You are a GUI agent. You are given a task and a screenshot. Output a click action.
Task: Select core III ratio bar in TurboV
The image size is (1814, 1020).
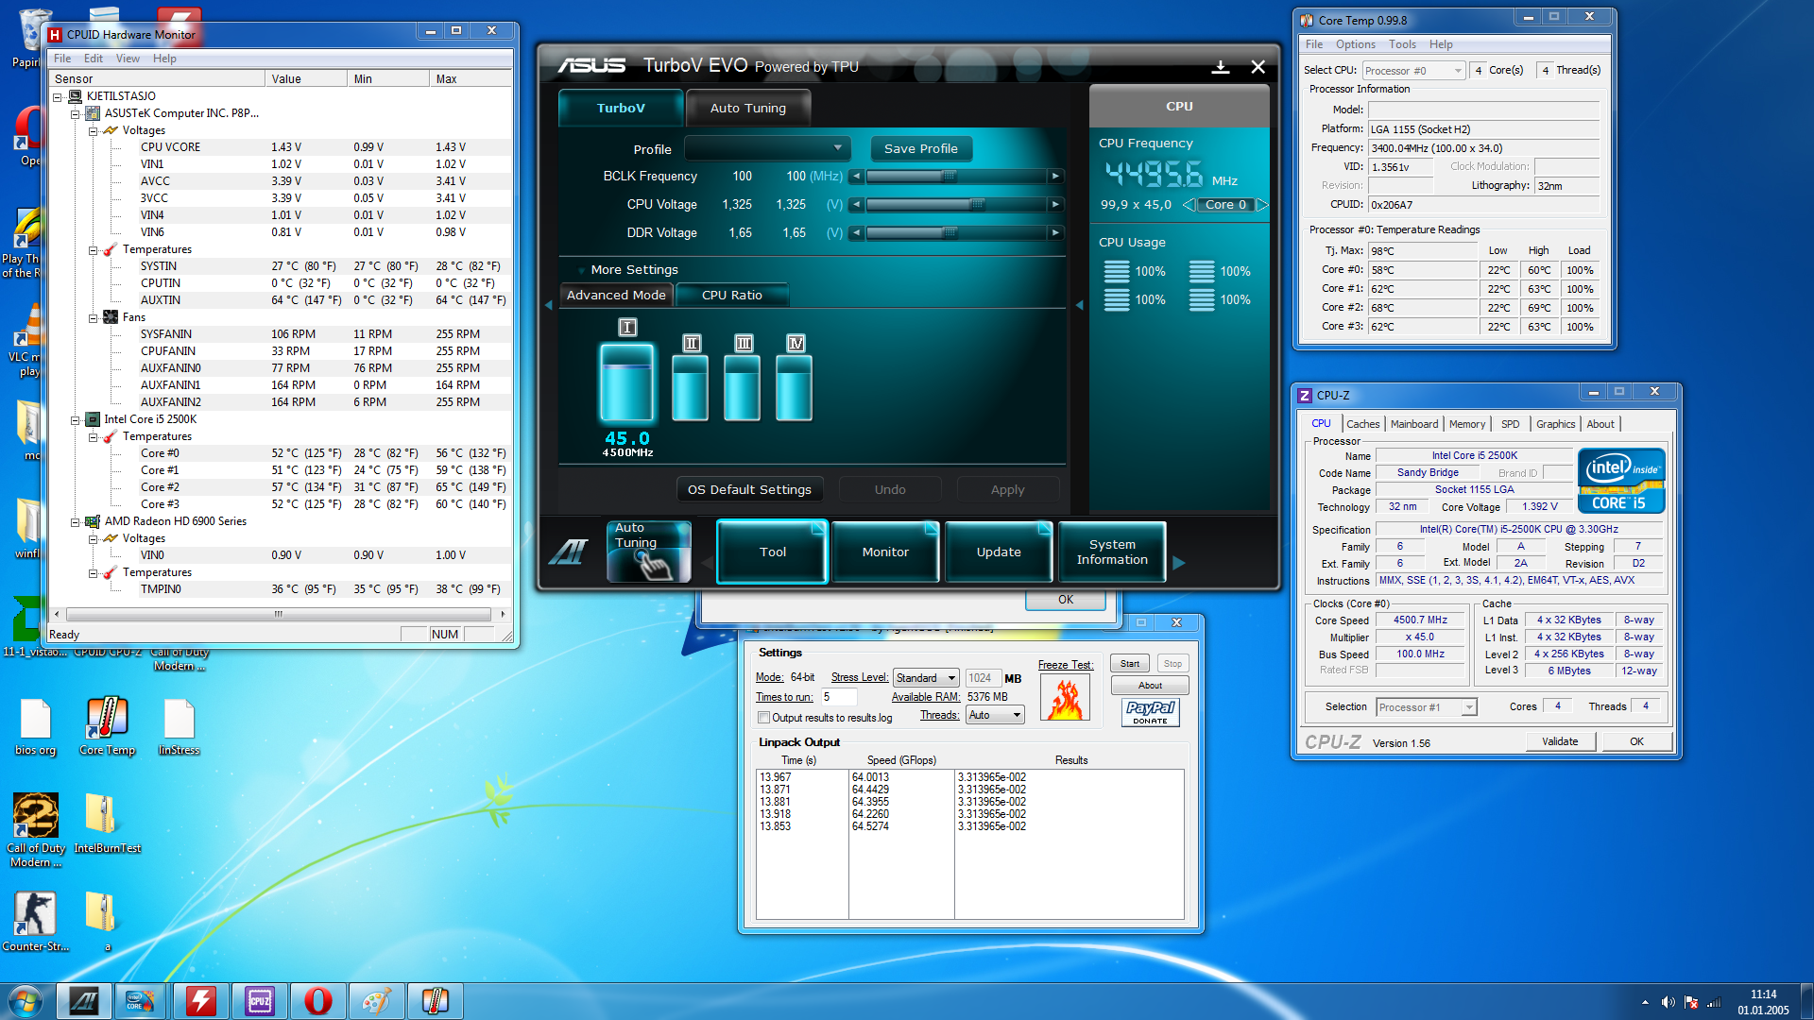pos(742,388)
